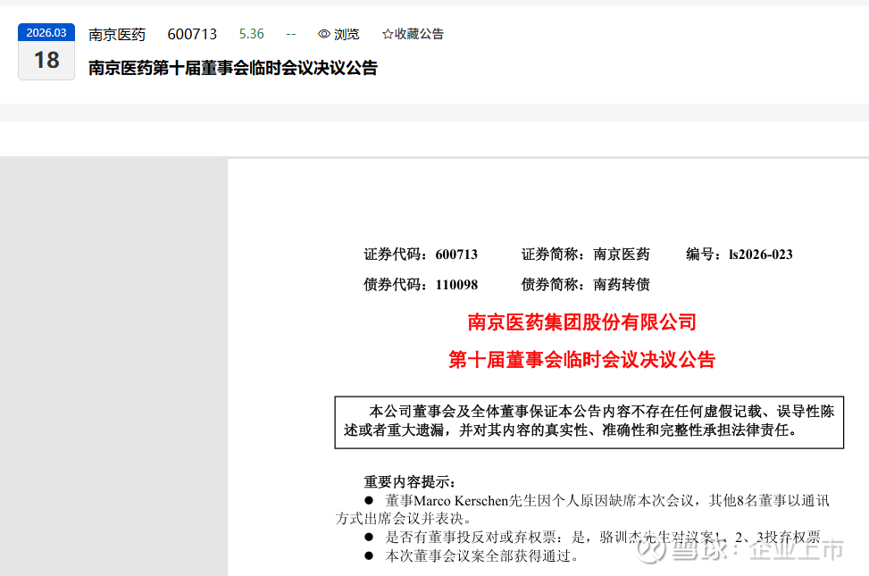Click red heading 第十届董事会临时会议决议公告

click(582, 360)
